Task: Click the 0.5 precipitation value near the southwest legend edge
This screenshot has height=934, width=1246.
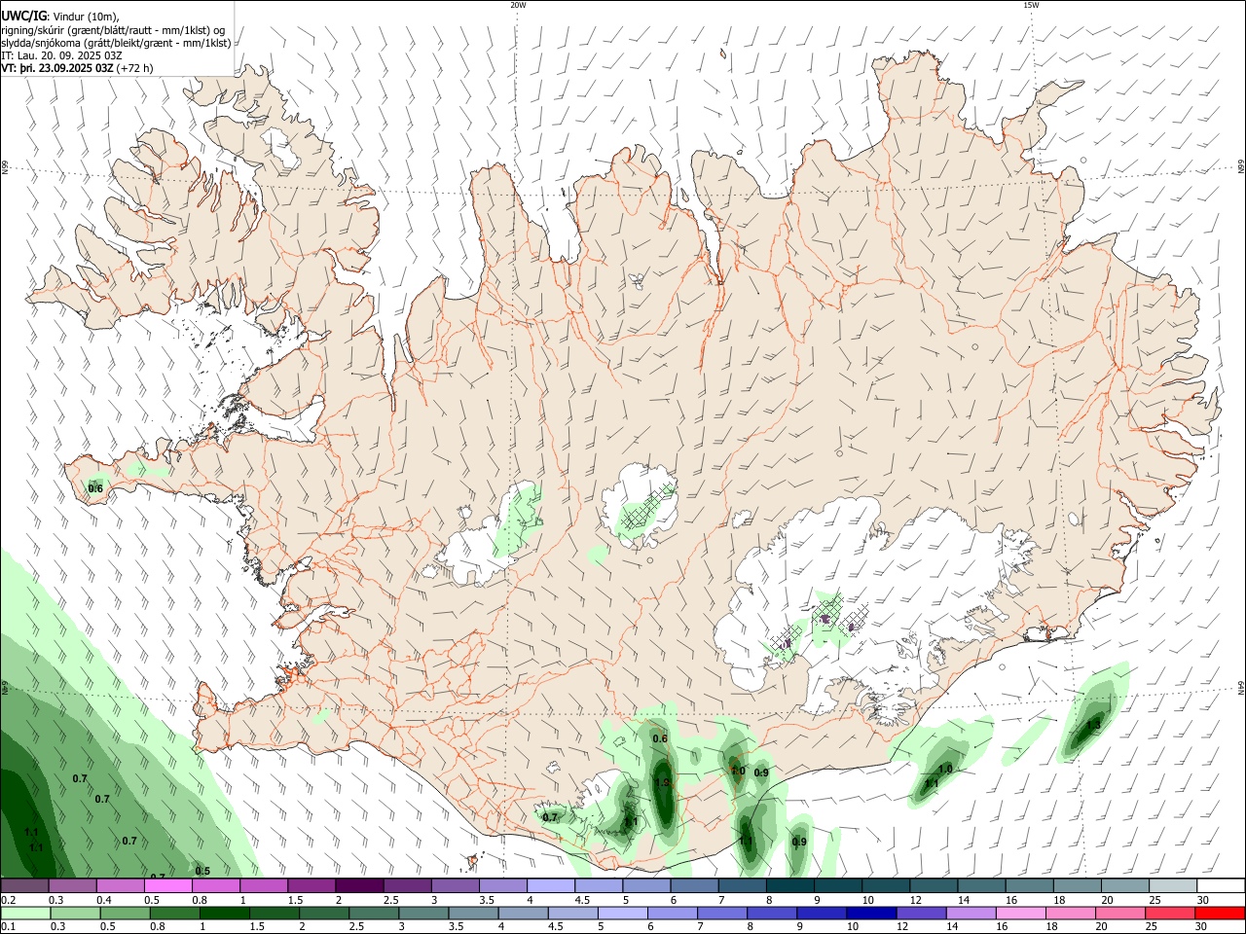Action: point(202,871)
